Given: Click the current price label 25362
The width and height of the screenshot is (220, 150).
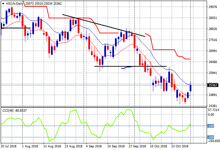Looking at the screenshot, I should coord(213,85).
